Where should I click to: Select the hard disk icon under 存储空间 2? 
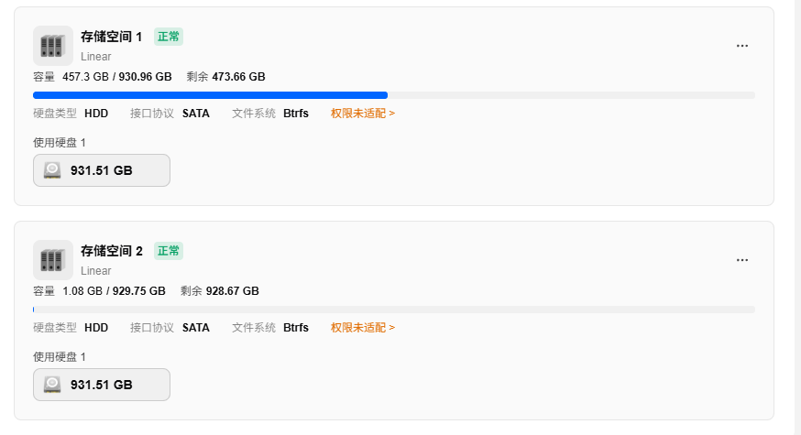[x=52, y=385]
